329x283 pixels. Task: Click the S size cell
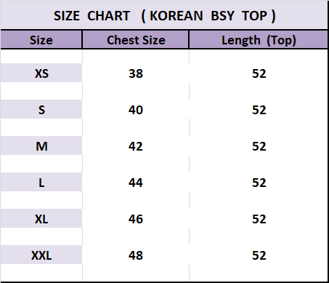41,109
